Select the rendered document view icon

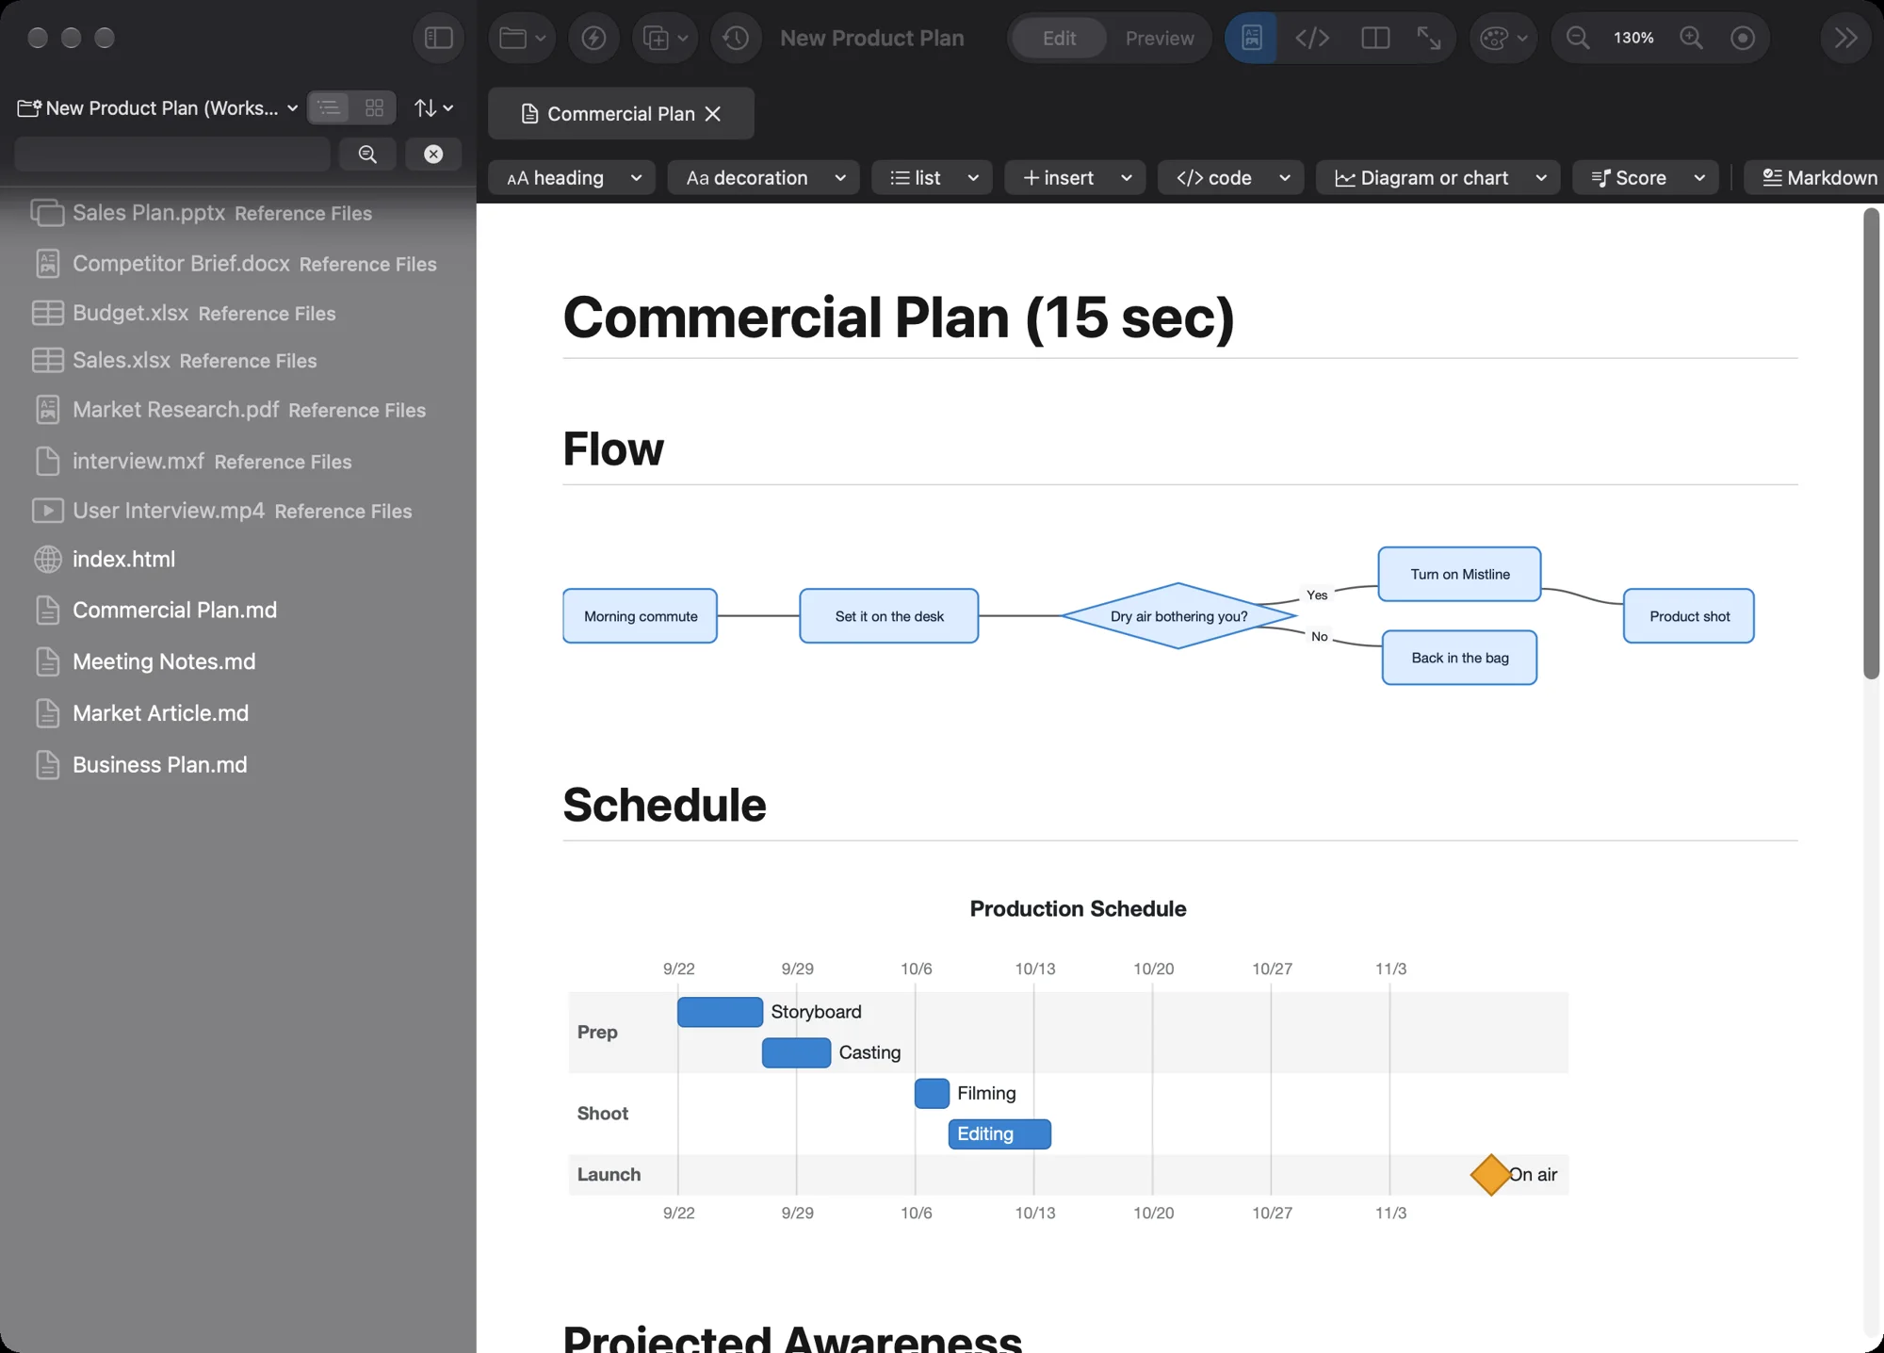click(x=1251, y=38)
